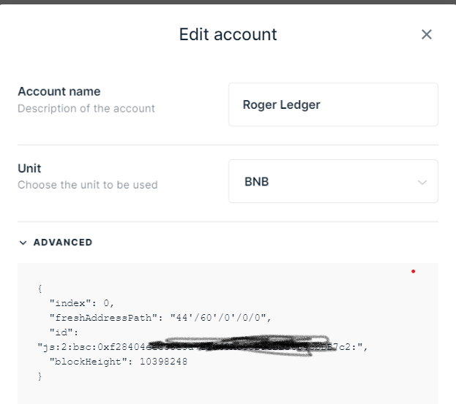Screen dimensions: 456x404
Task: Click the "Account name" label
Action: point(59,91)
